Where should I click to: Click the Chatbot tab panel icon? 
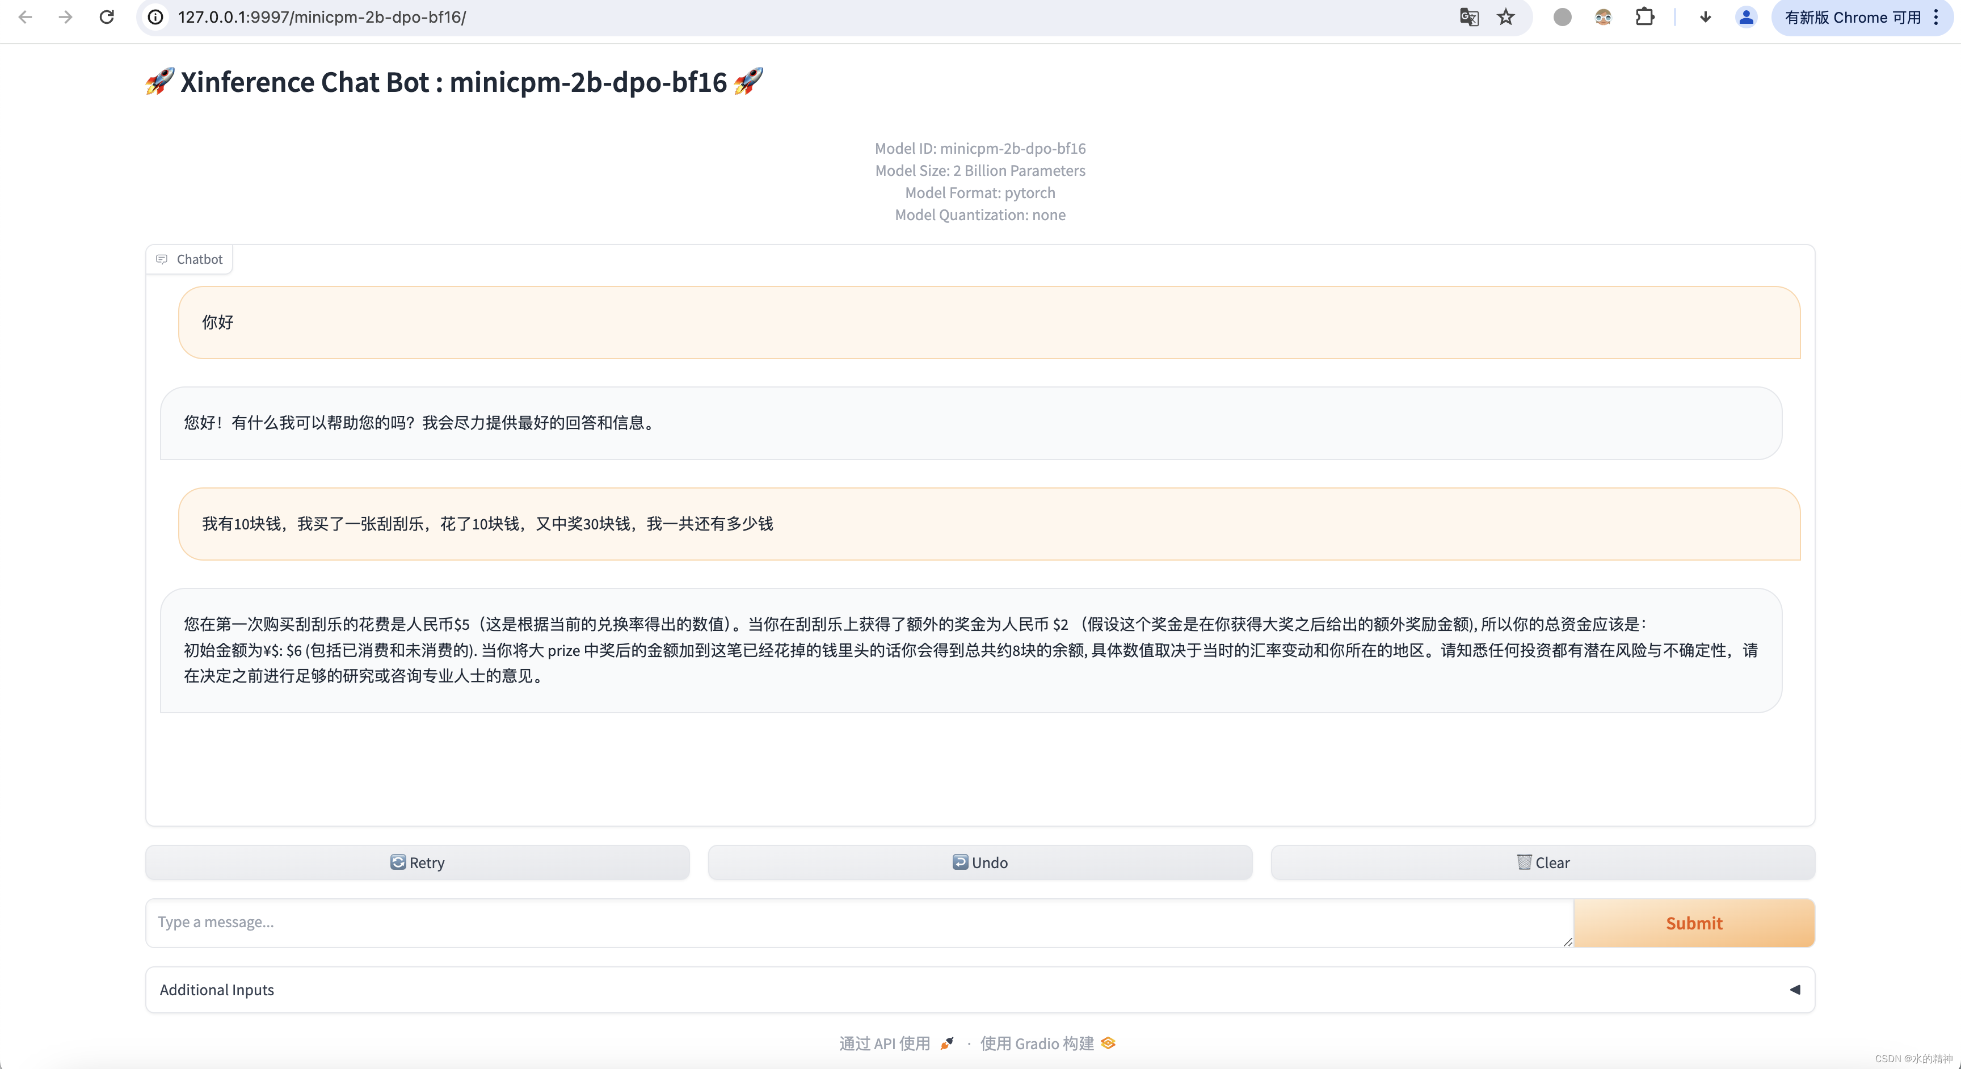pyautogui.click(x=162, y=258)
